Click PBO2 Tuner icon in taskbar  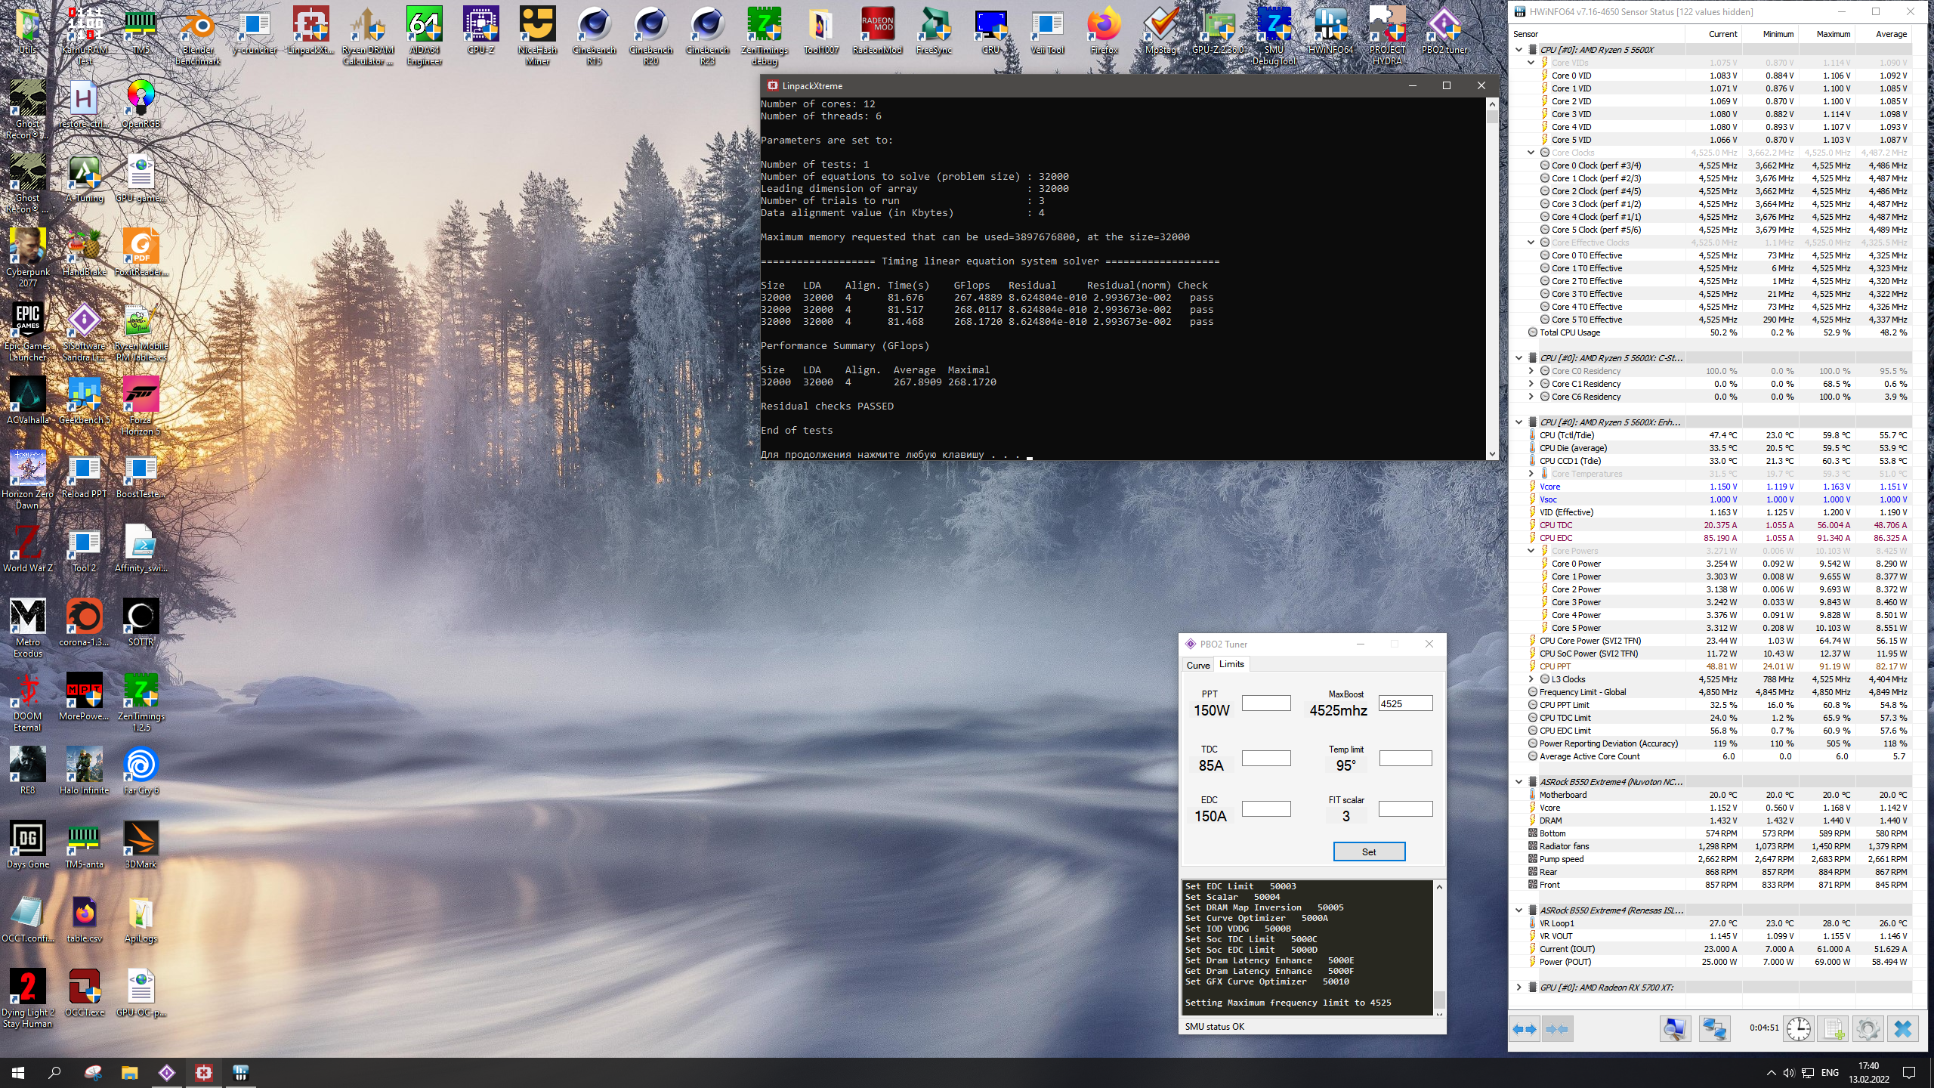[166, 1072]
